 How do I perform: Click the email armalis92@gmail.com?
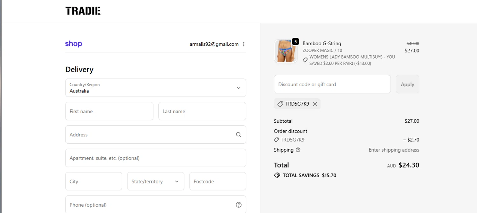point(214,44)
